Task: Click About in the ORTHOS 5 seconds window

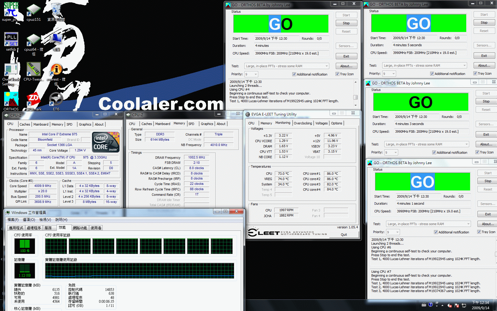Action: [x=484, y=65]
